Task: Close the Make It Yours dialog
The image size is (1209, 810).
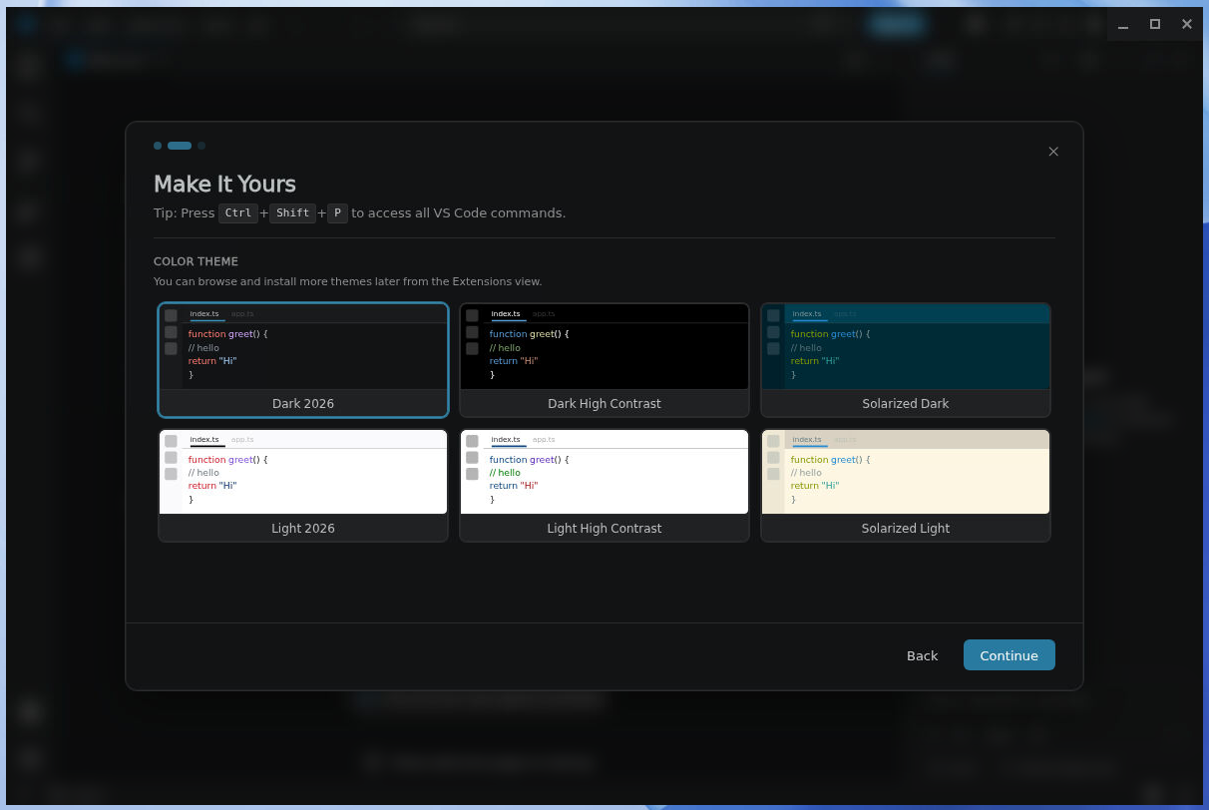Action: [x=1053, y=152]
